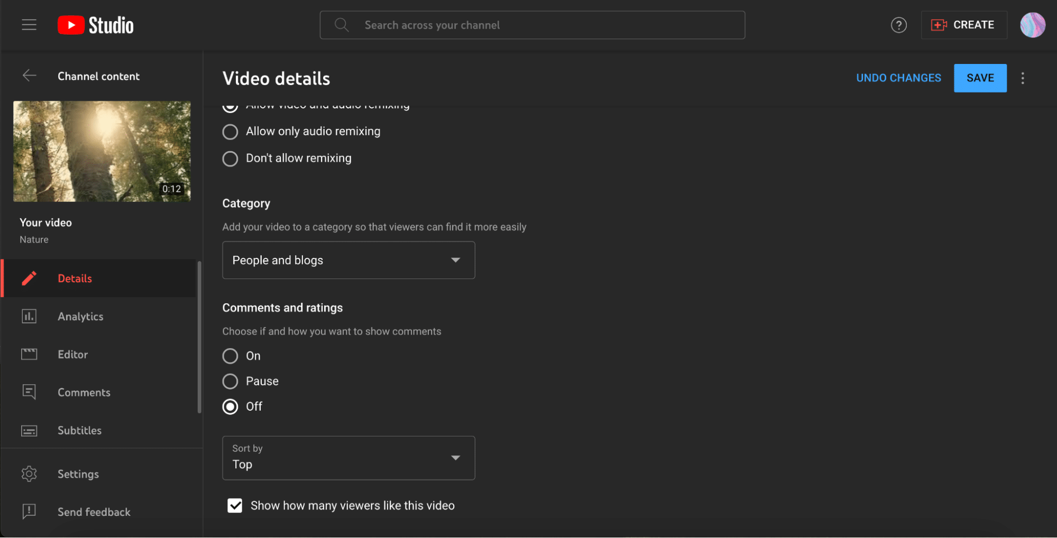
Task: Click the search across your channel field
Action: [x=532, y=25]
